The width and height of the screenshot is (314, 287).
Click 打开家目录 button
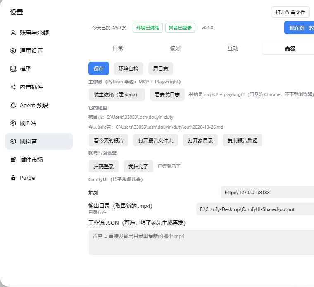tap(200, 140)
